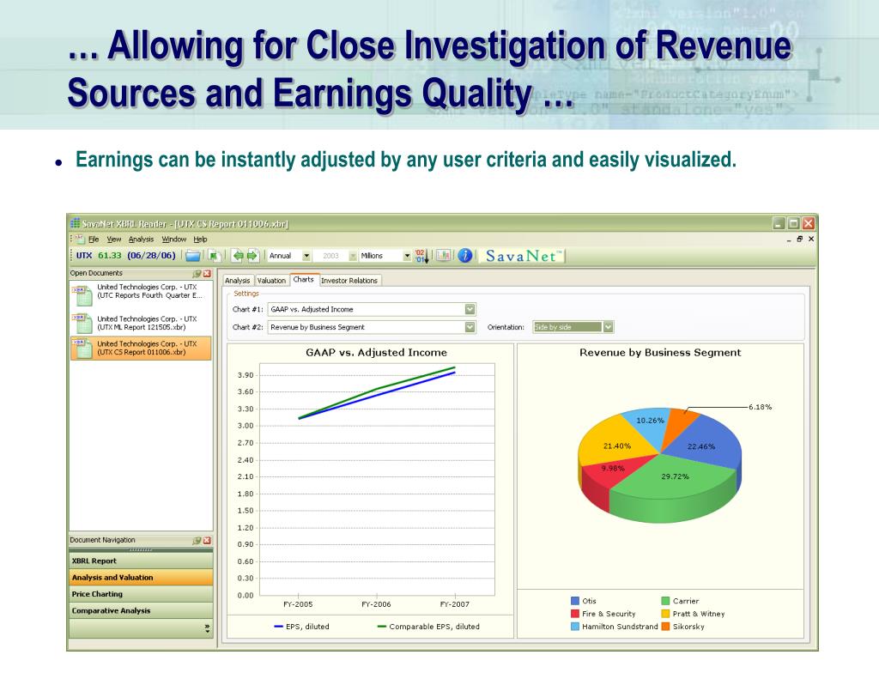This screenshot has height=679, width=879.
Task: Open Analysis and Valuation section
Action: [x=141, y=578]
